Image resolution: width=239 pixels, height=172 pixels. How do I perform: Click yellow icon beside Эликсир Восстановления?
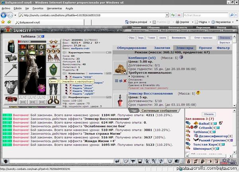(x=198, y=92)
